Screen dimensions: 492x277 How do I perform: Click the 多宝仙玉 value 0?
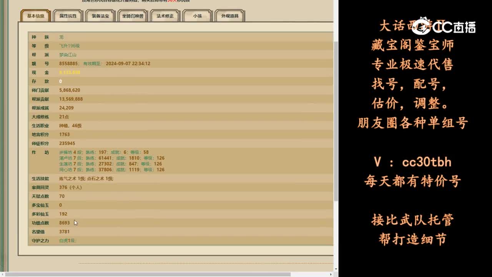60,205
